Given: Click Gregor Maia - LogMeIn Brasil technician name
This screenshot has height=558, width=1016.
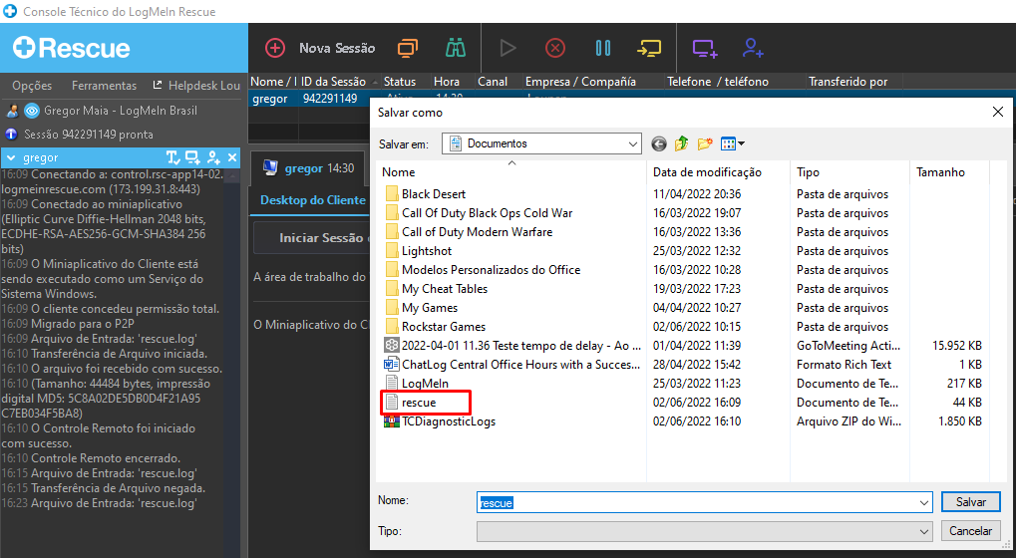Looking at the screenshot, I should 121,111.
